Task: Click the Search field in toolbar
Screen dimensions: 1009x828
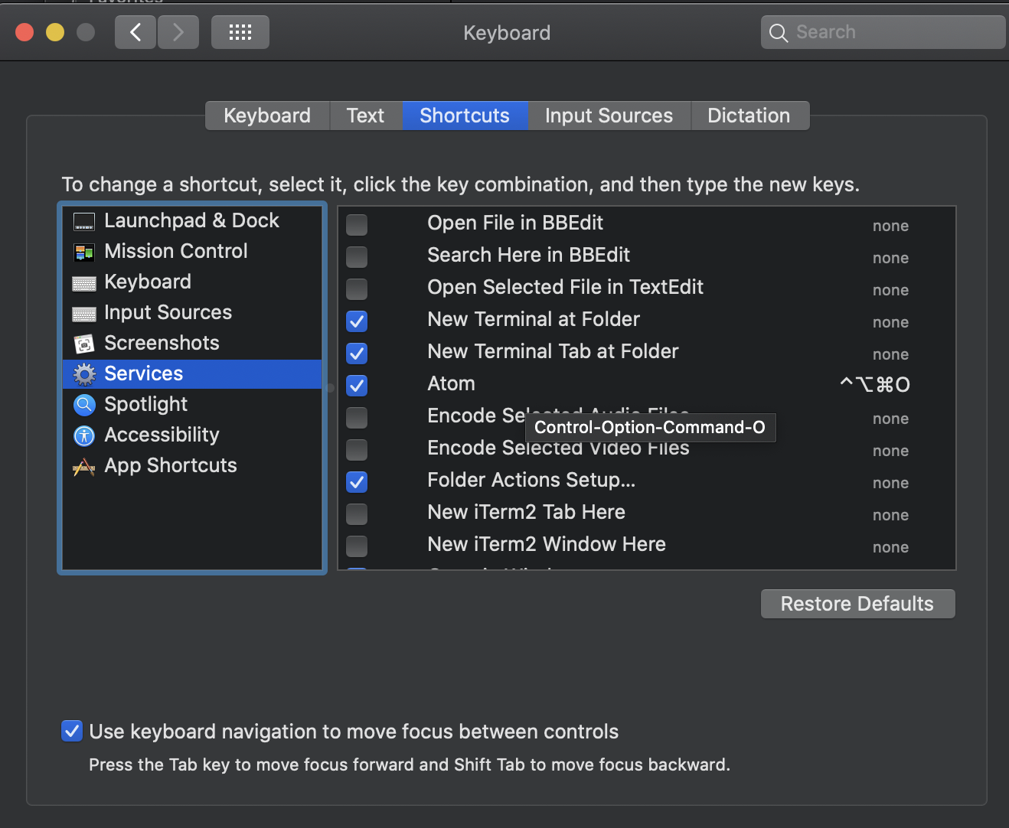Action: (x=888, y=32)
